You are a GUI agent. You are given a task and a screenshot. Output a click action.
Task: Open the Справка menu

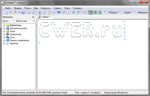[77, 8]
